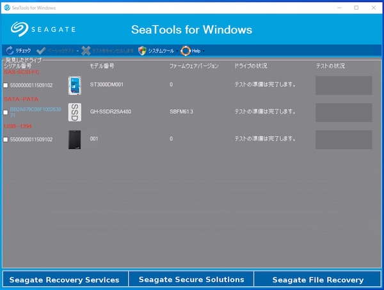The image size is (384, 290).
Task: Open the リチェック menu item
Action: click(x=23, y=50)
